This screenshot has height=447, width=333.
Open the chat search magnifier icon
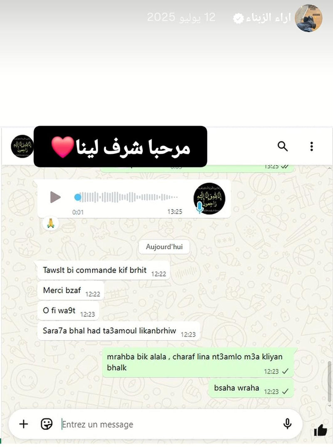click(x=283, y=146)
